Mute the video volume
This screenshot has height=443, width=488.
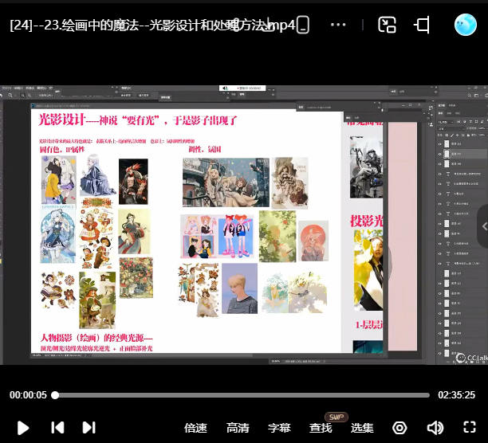click(x=435, y=428)
